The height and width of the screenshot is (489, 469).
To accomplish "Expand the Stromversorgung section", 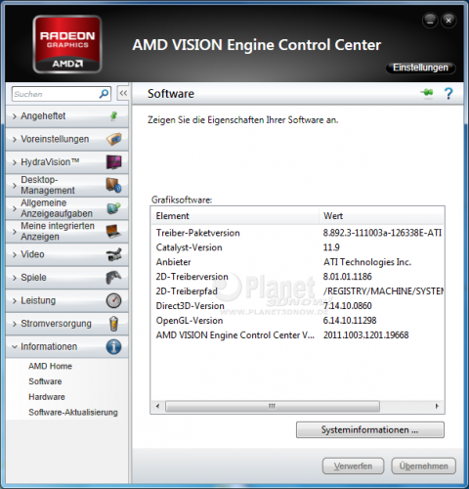I will pos(67,324).
